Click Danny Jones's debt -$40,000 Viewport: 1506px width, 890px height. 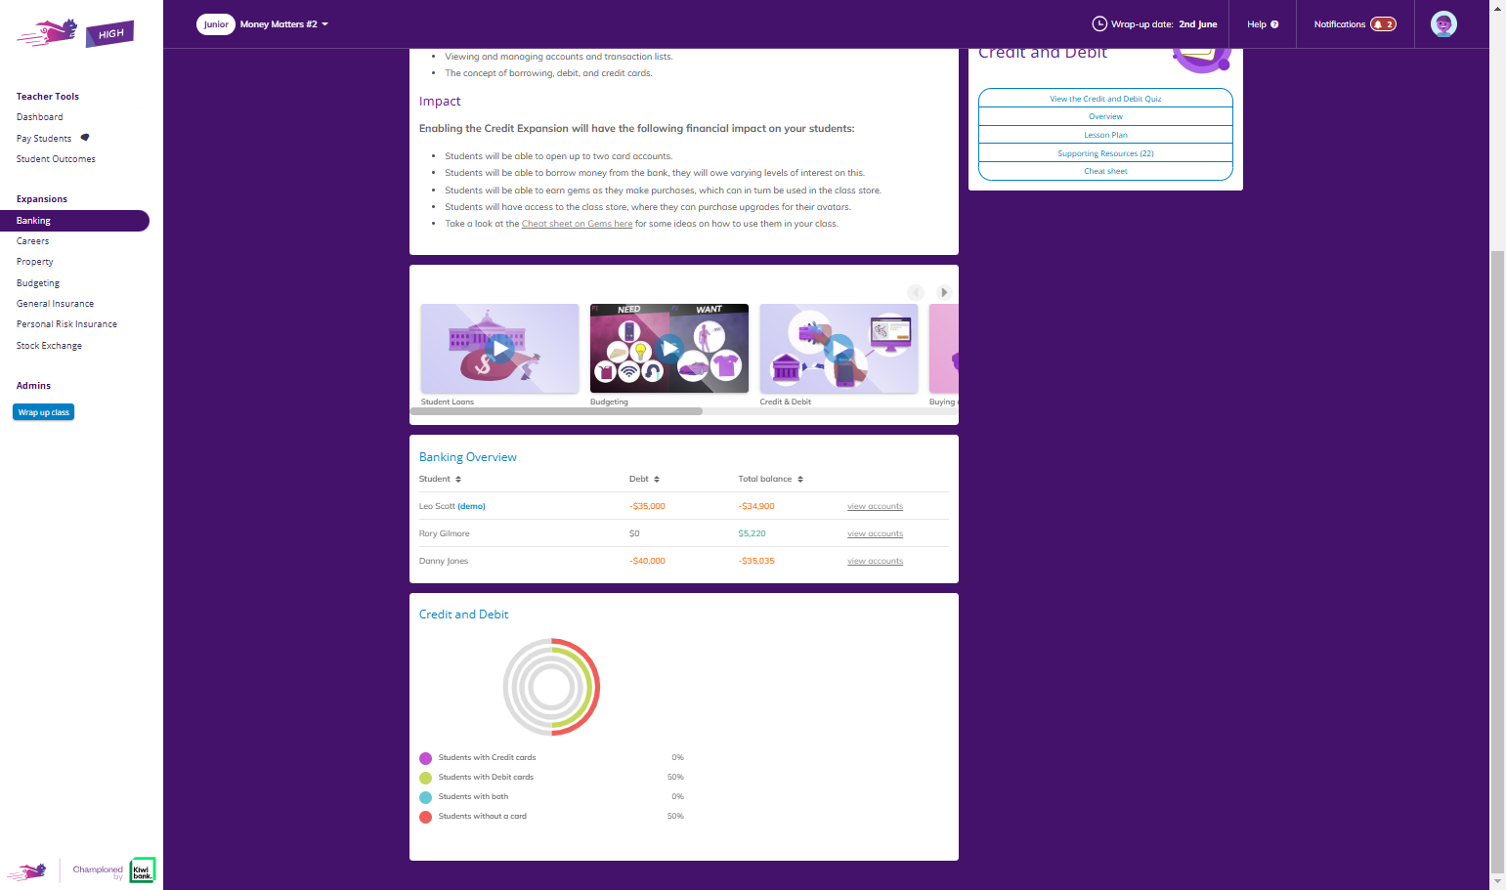point(647,561)
